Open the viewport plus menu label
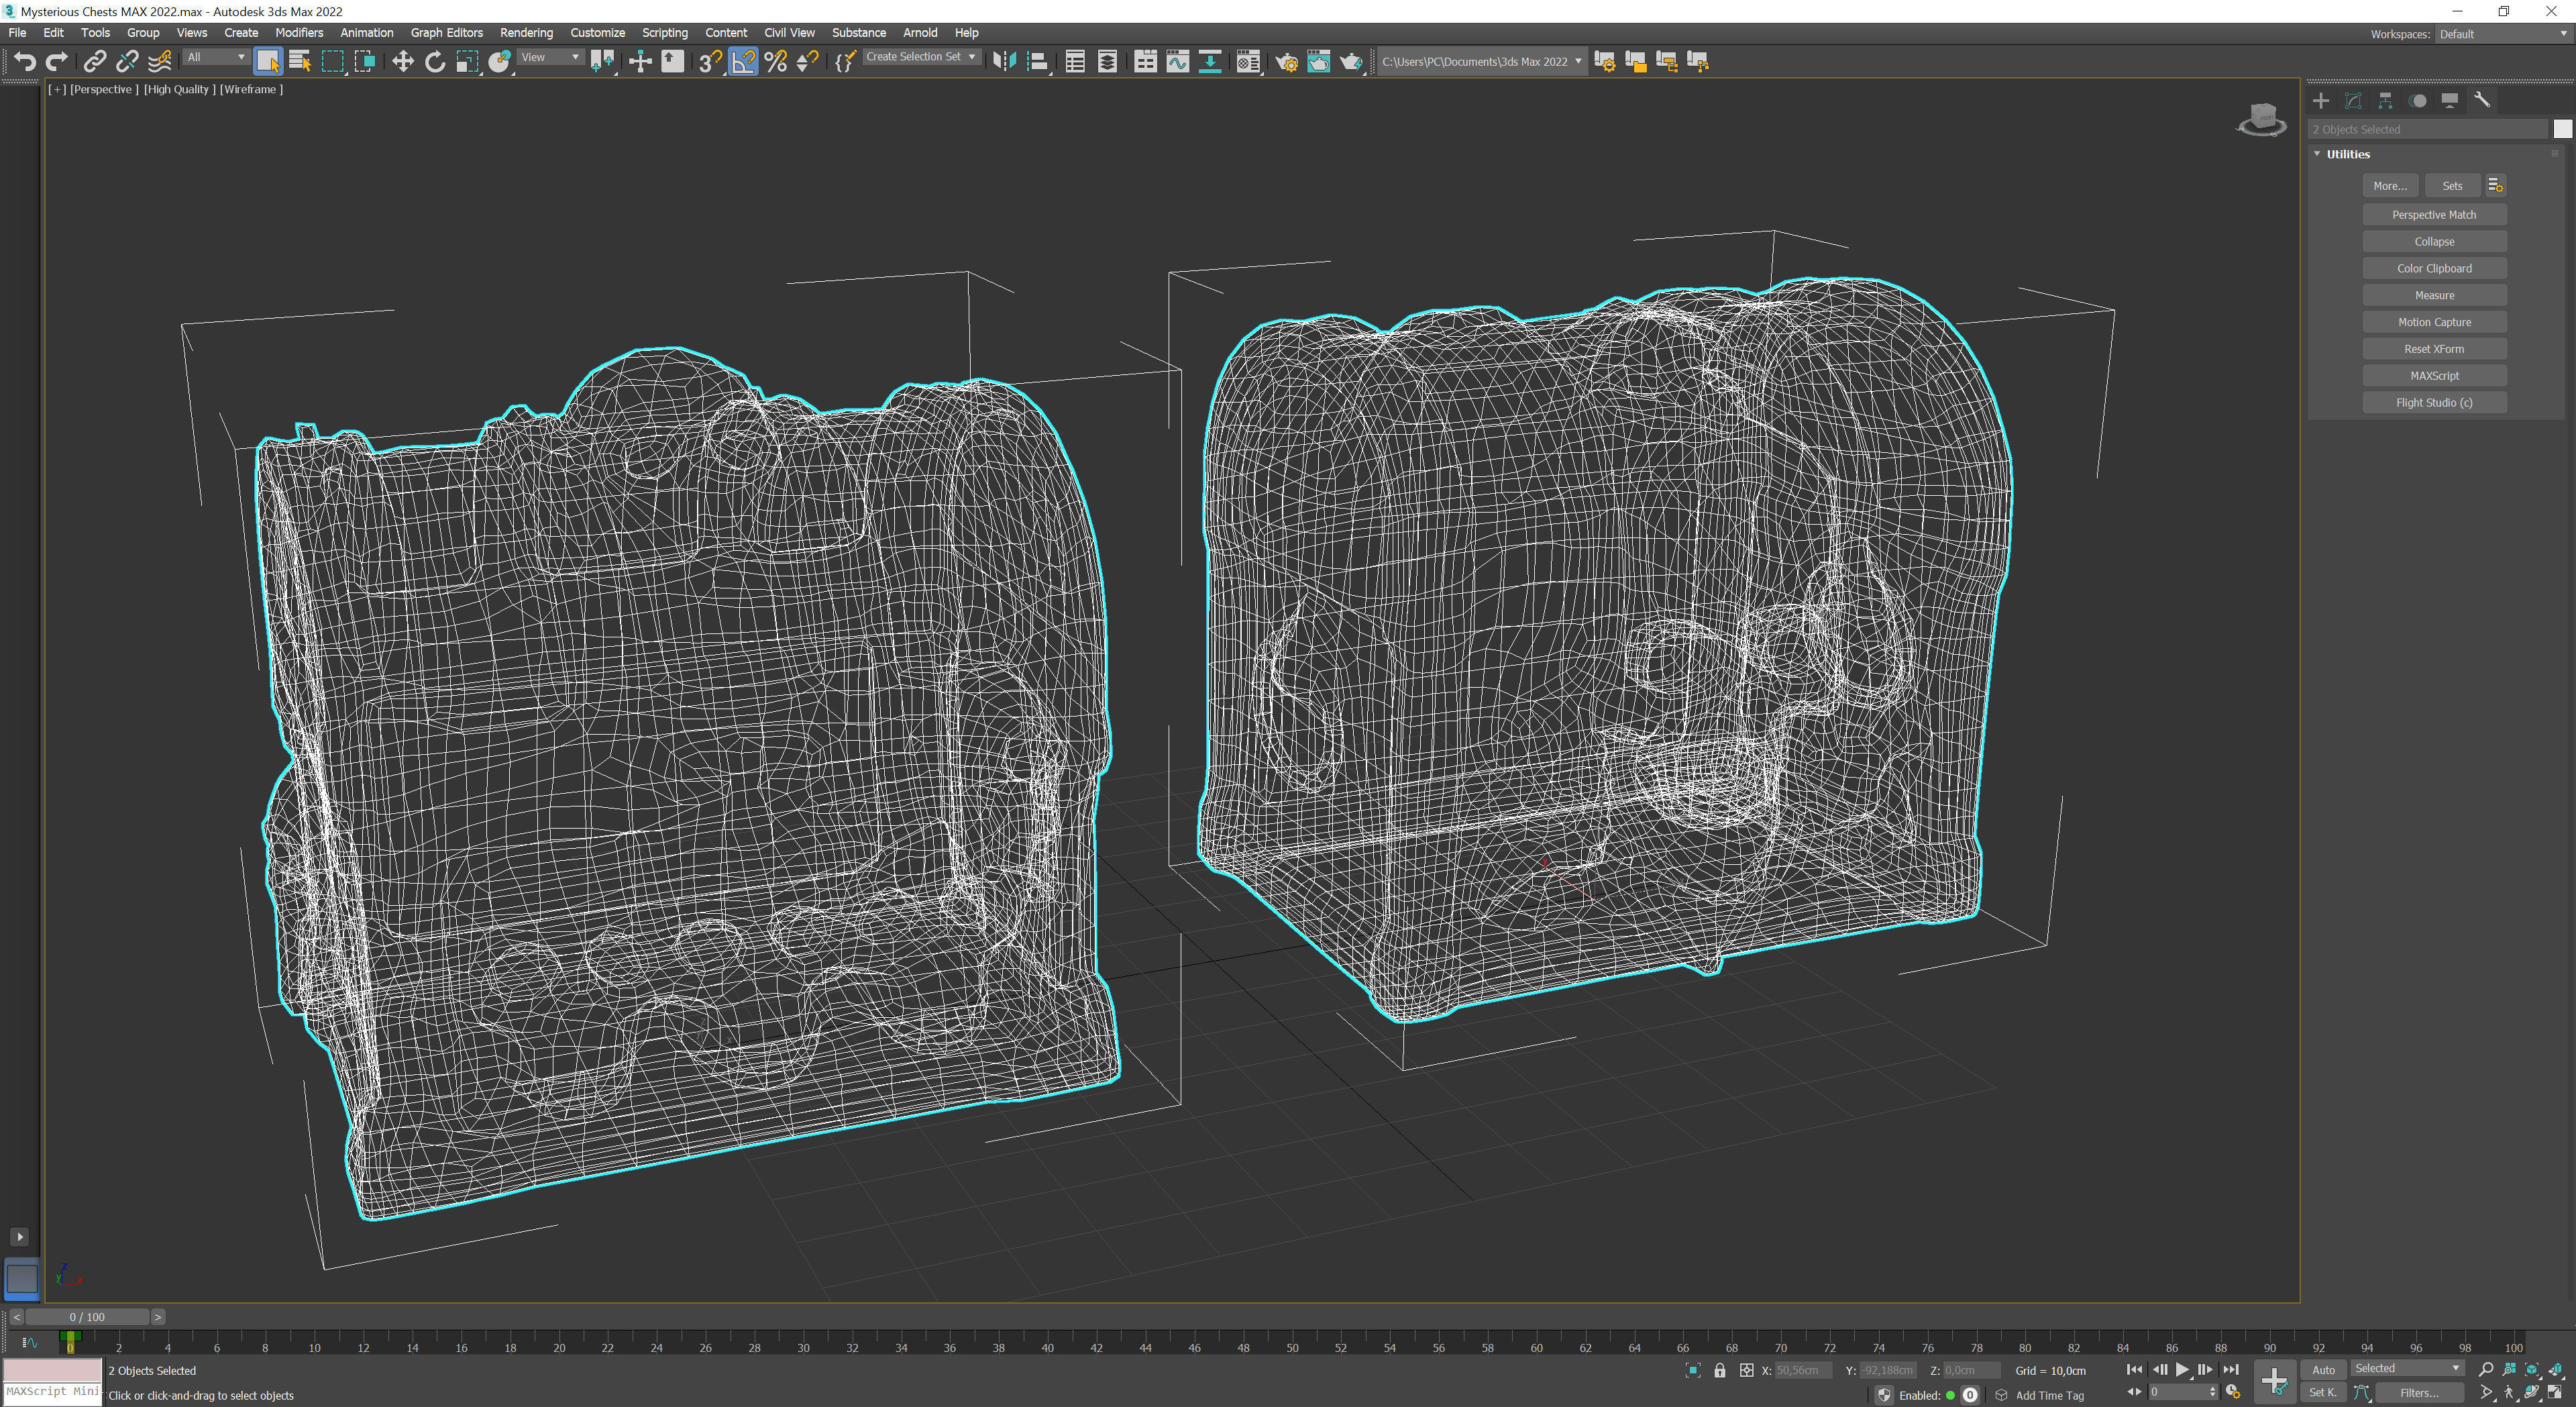Viewport: 2576px width, 1407px height. click(x=57, y=89)
